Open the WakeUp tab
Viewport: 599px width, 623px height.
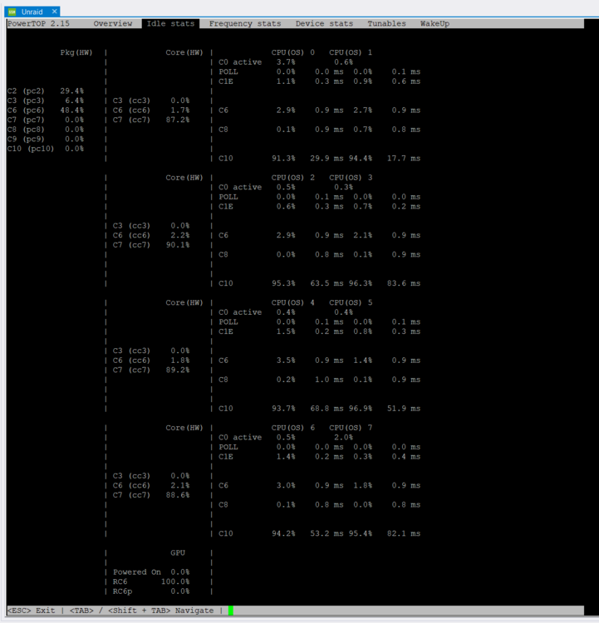pos(435,23)
